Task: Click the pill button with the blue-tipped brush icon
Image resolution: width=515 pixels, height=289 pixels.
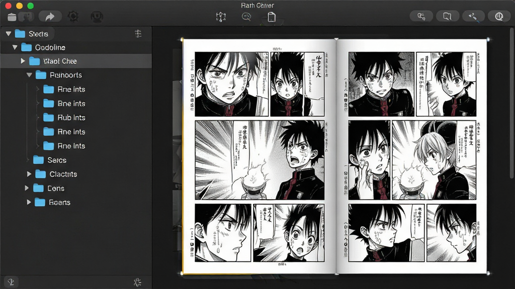Action: coord(473,16)
